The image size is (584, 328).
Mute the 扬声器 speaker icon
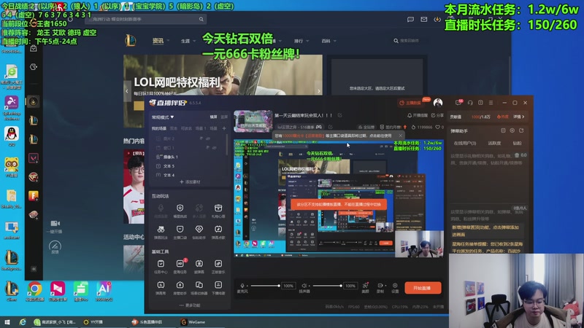(304, 286)
